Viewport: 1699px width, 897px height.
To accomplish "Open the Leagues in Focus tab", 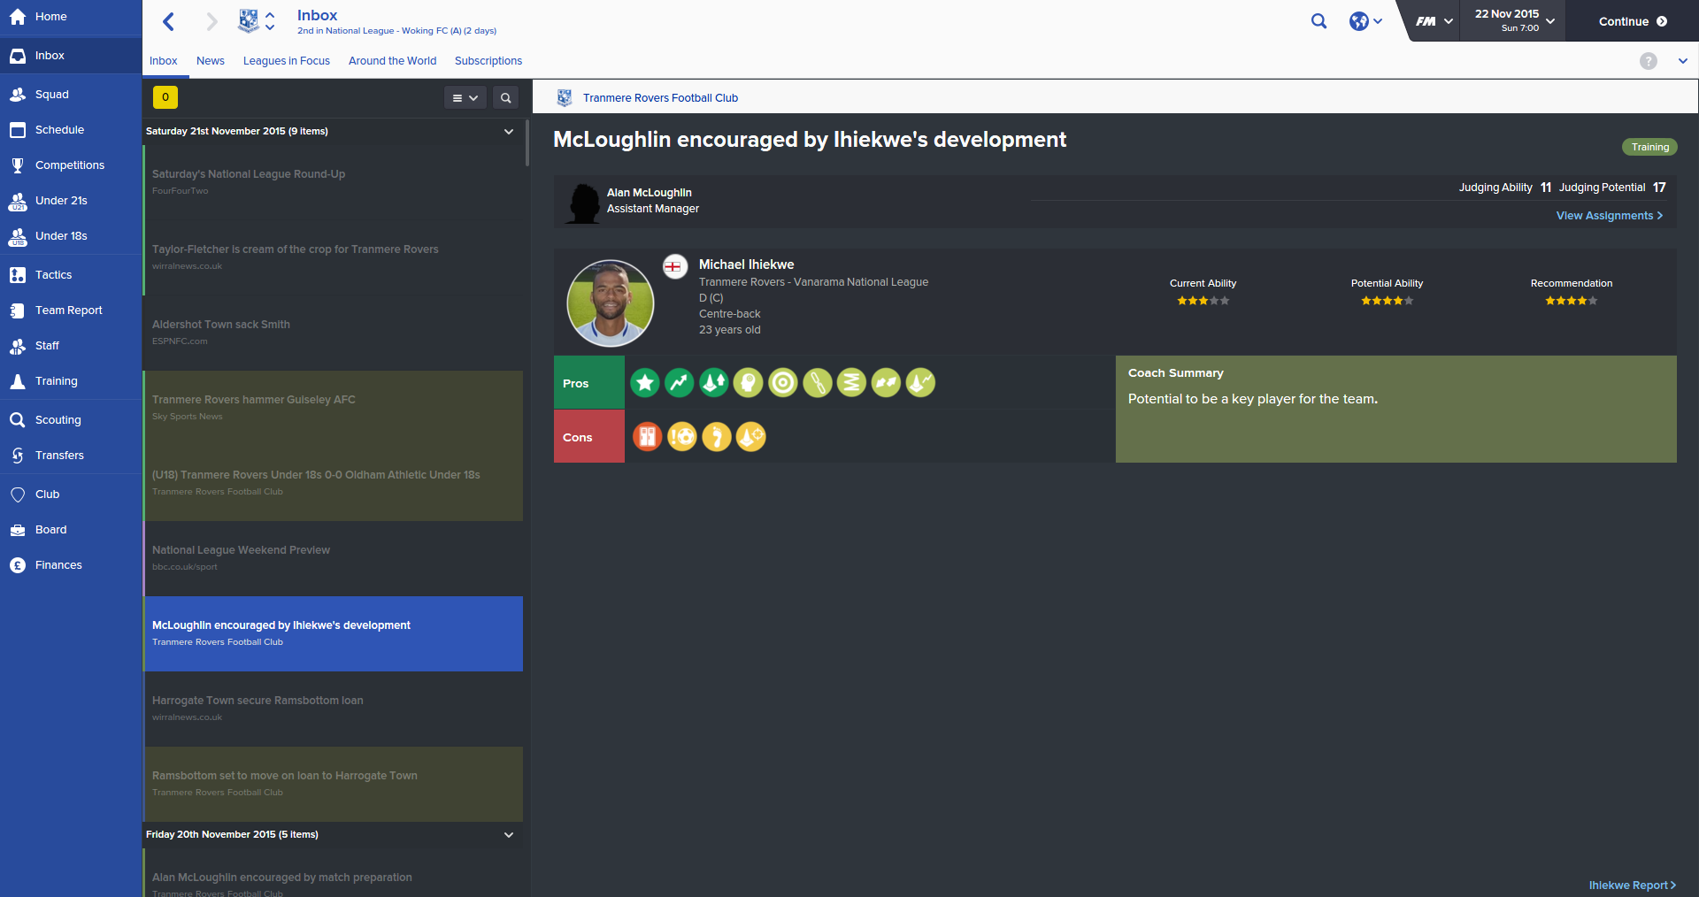I will coord(287,61).
